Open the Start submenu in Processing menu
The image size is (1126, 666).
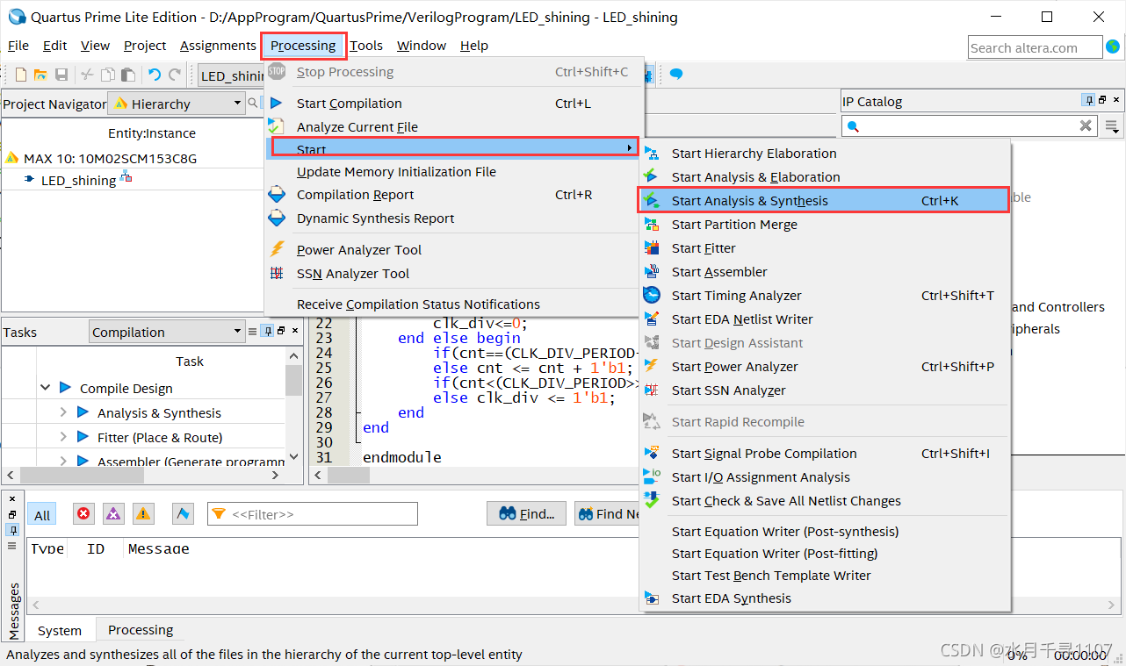pos(454,147)
